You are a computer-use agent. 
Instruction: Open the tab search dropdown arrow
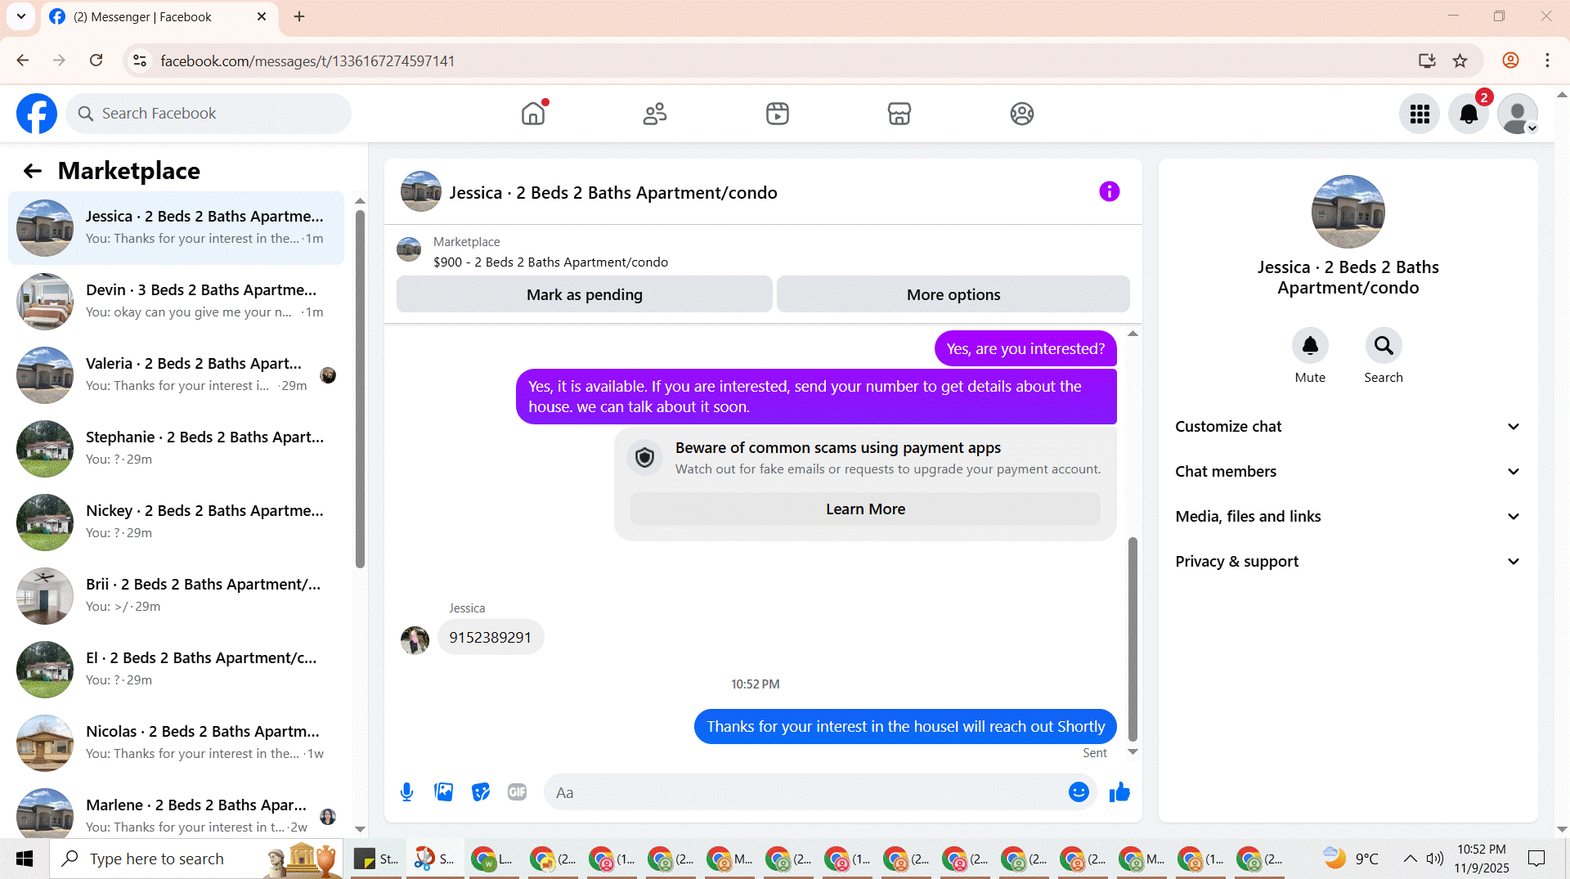point(21,16)
